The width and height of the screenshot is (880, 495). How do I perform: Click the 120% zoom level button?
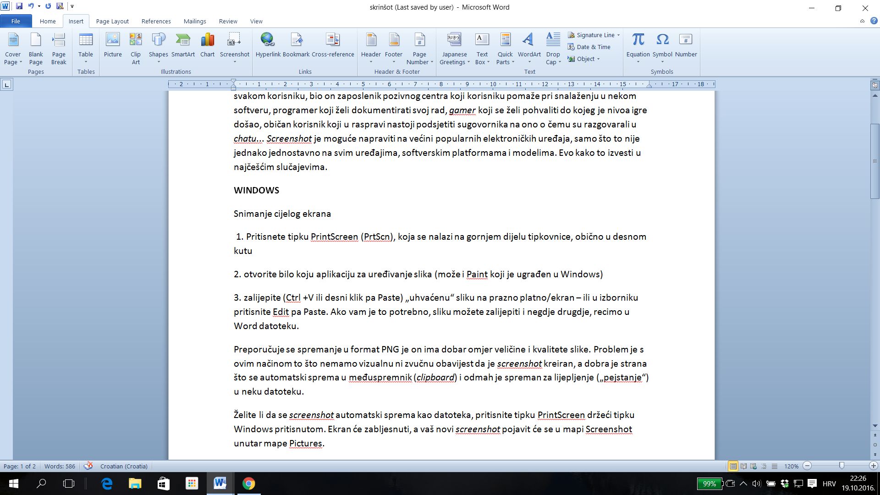click(791, 466)
